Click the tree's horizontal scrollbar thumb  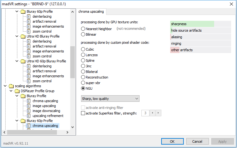pyautogui.click(x=32, y=132)
